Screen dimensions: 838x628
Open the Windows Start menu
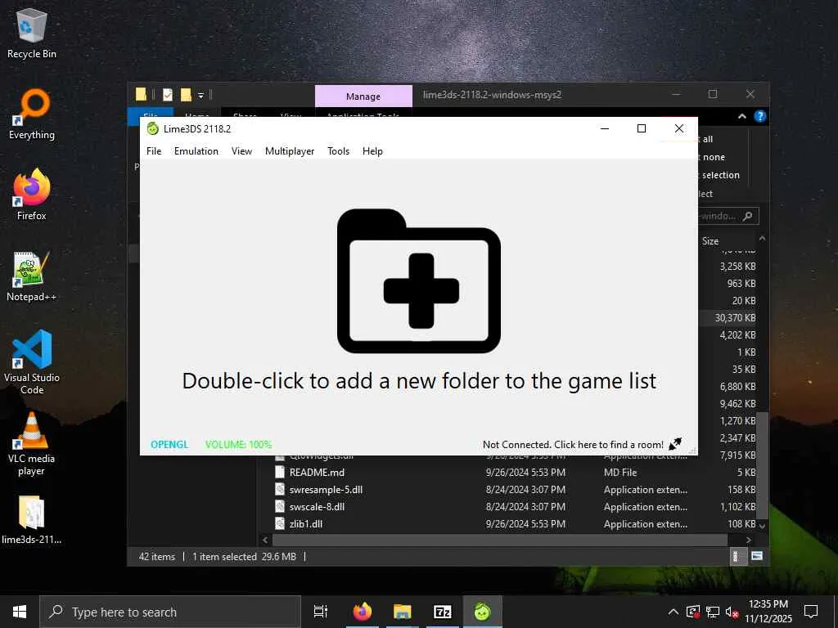pyautogui.click(x=20, y=612)
